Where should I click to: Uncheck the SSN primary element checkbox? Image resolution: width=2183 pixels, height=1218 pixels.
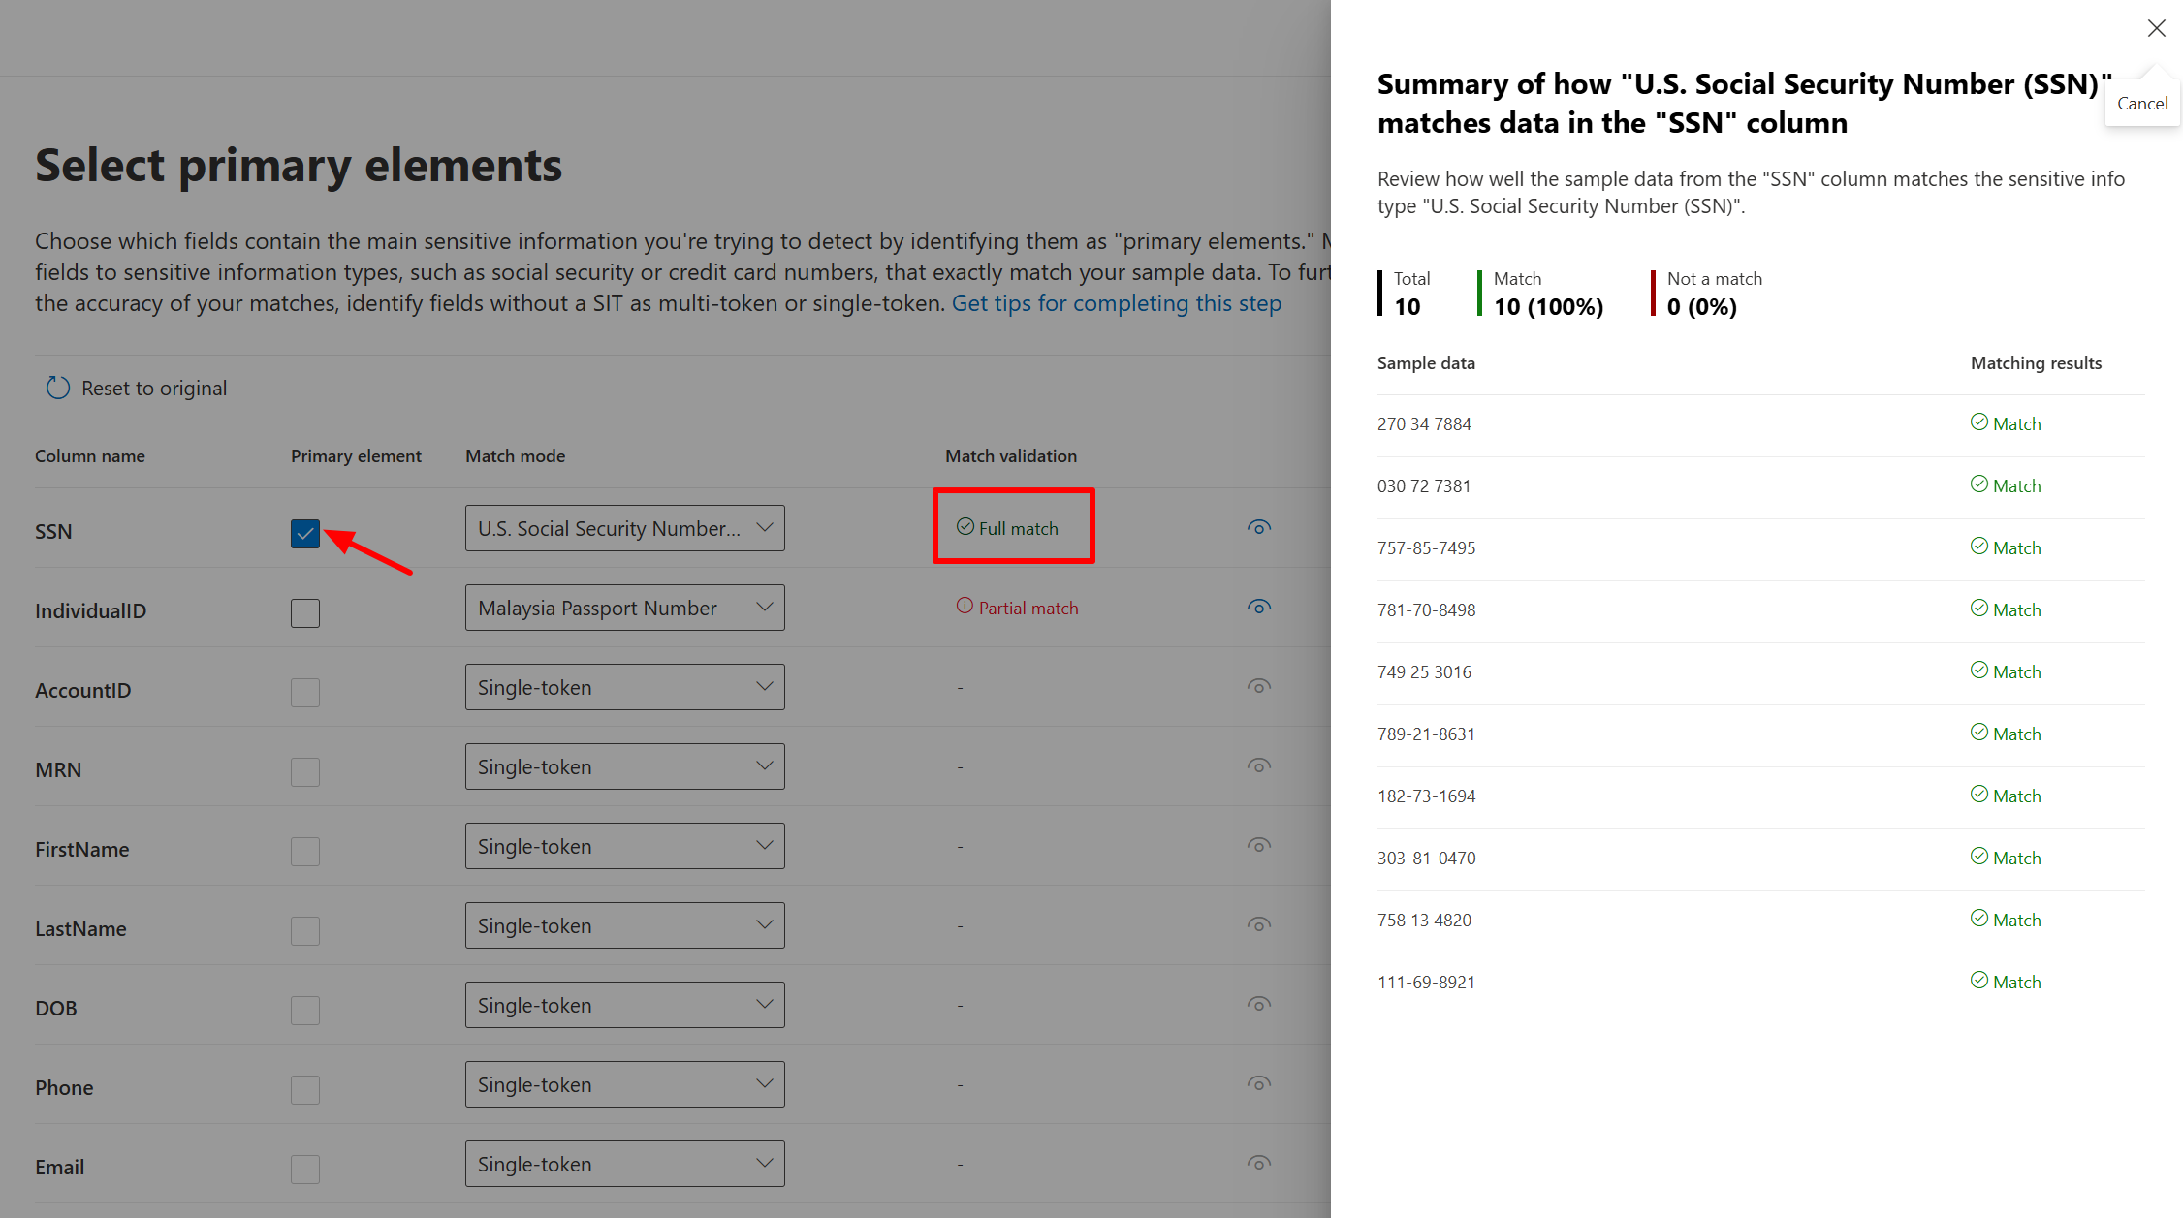click(x=304, y=533)
